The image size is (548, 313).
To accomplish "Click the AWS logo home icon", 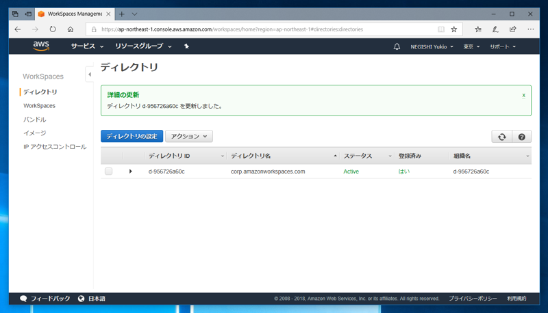I will (x=41, y=46).
